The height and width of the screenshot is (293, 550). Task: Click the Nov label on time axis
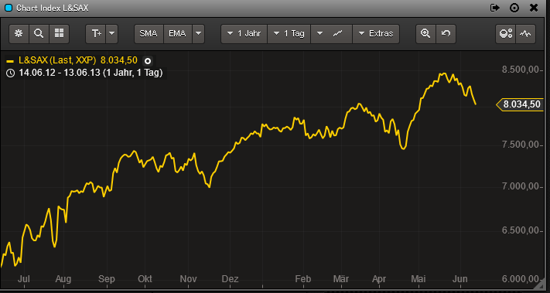[188, 279]
